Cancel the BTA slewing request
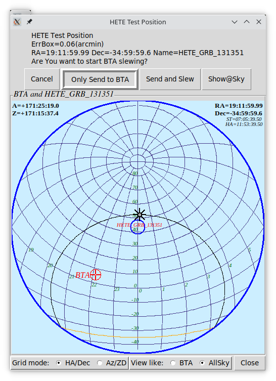276x381 pixels. (x=42, y=79)
